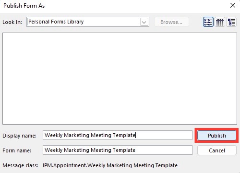The height and width of the screenshot is (173, 240).
Task: Click the Message class: label
Action: pyautogui.click(x=20, y=165)
